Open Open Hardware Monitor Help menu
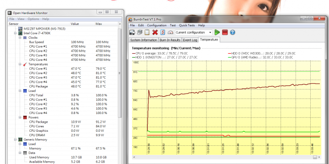This screenshot has width=329, height=164. pyautogui.click(x=46, y=19)
